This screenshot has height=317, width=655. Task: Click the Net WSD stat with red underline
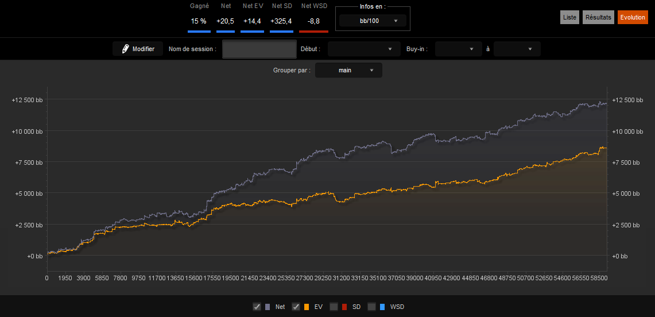coord(313,18)
